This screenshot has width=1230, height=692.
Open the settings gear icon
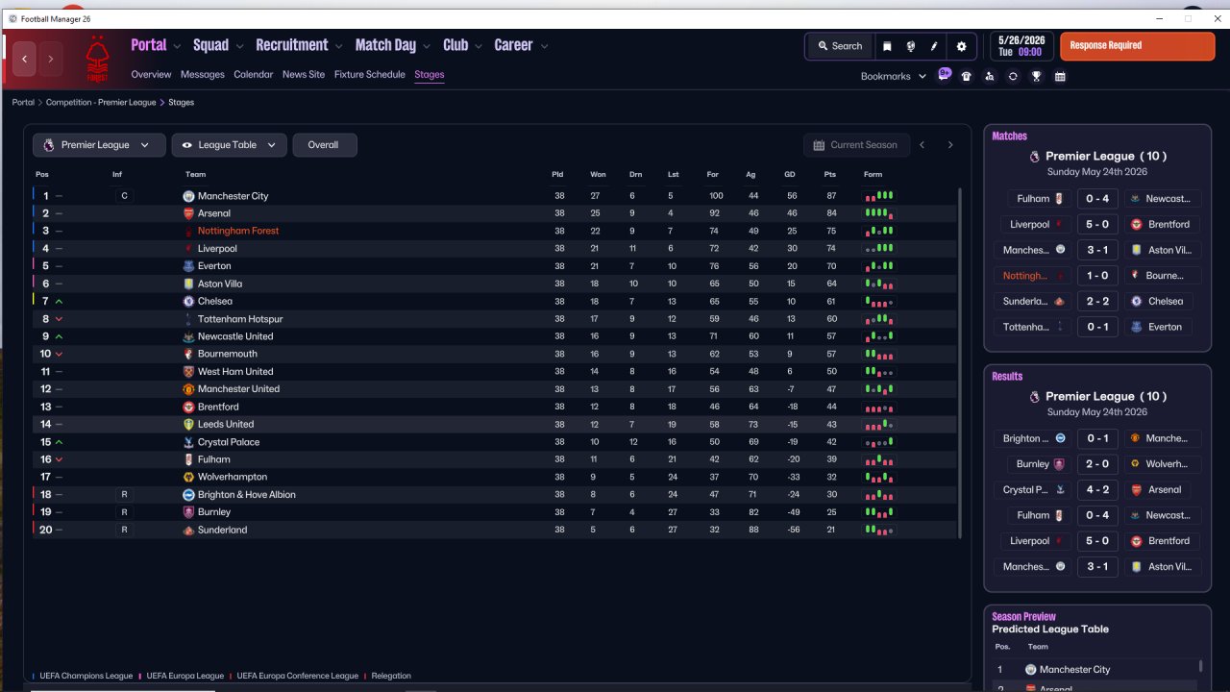click(x=961, y=46)
